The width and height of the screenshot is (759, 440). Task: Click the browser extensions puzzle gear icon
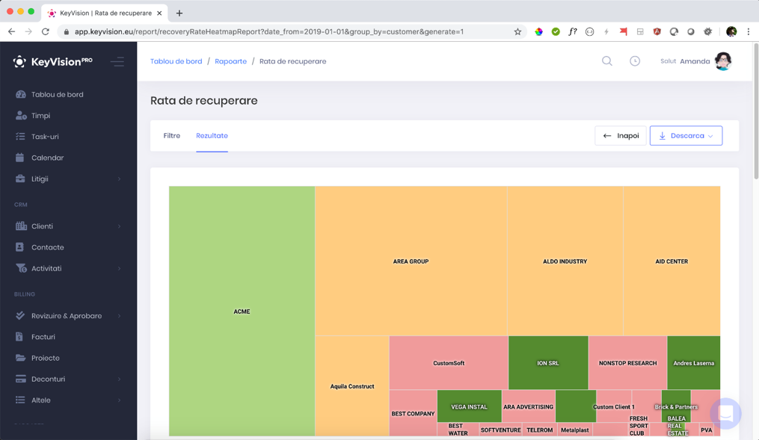(x=707, y=31)
